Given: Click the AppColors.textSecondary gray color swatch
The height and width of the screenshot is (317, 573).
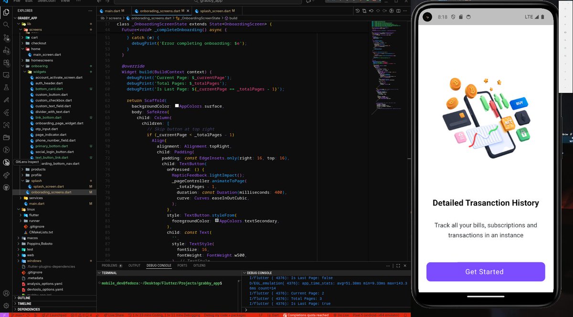Looking at the screenshot, I should [x=217, y=221].
